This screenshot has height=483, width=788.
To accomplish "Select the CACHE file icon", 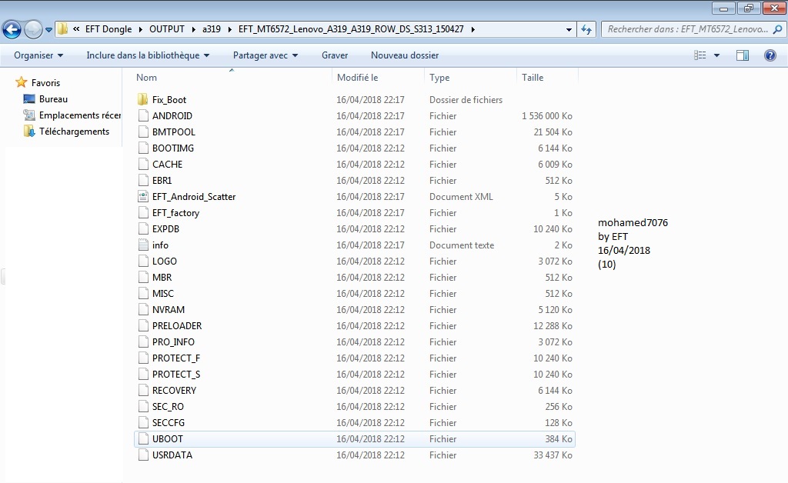I will point(143,164).
